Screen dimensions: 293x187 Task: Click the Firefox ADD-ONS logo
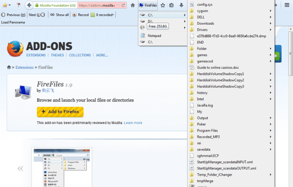point(40,48)
